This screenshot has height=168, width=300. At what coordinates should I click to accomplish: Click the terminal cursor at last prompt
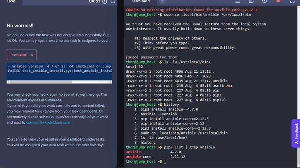click(165, 161)
